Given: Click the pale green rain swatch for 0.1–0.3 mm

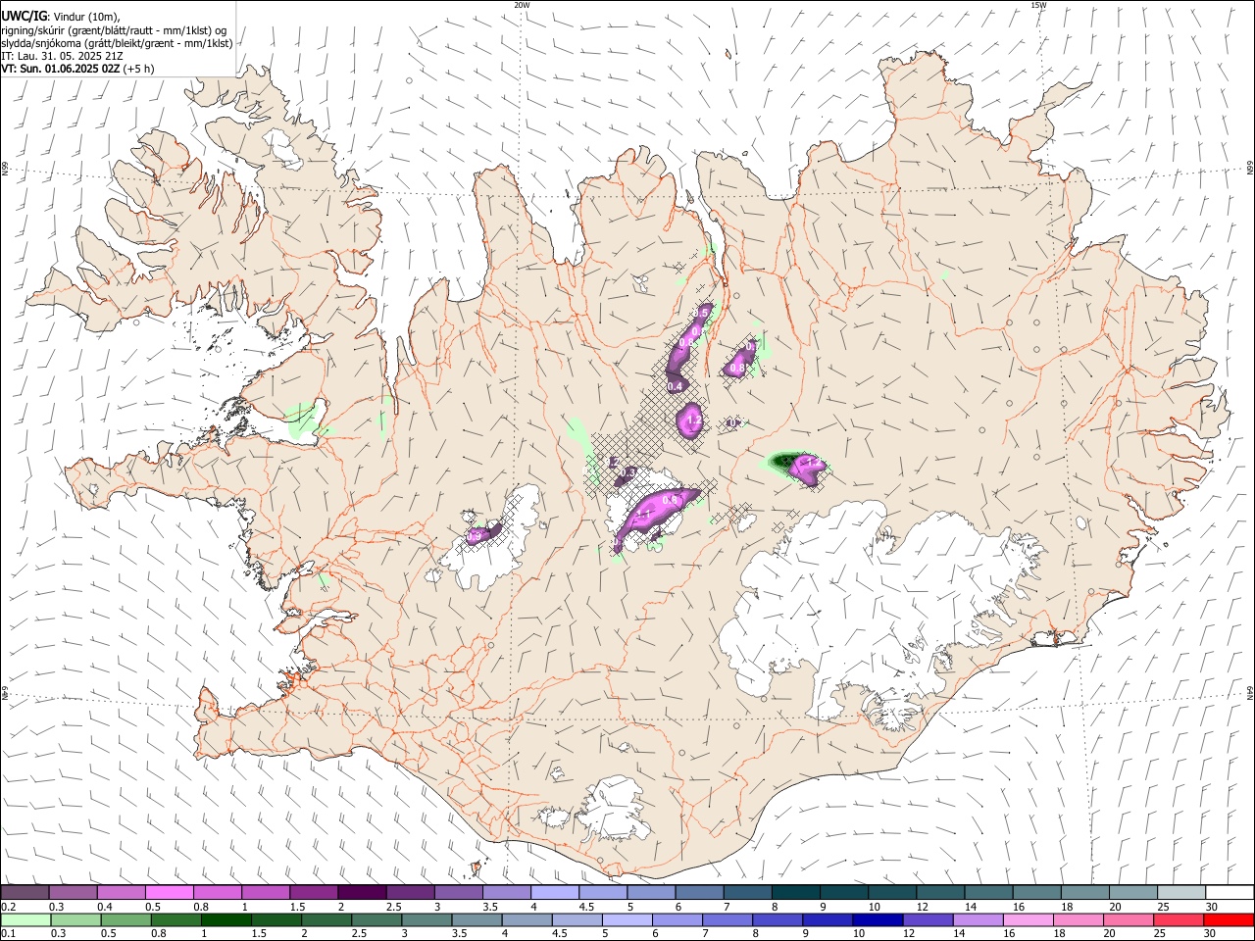Looking at the screenshot, I should click(x=25, y=919).
